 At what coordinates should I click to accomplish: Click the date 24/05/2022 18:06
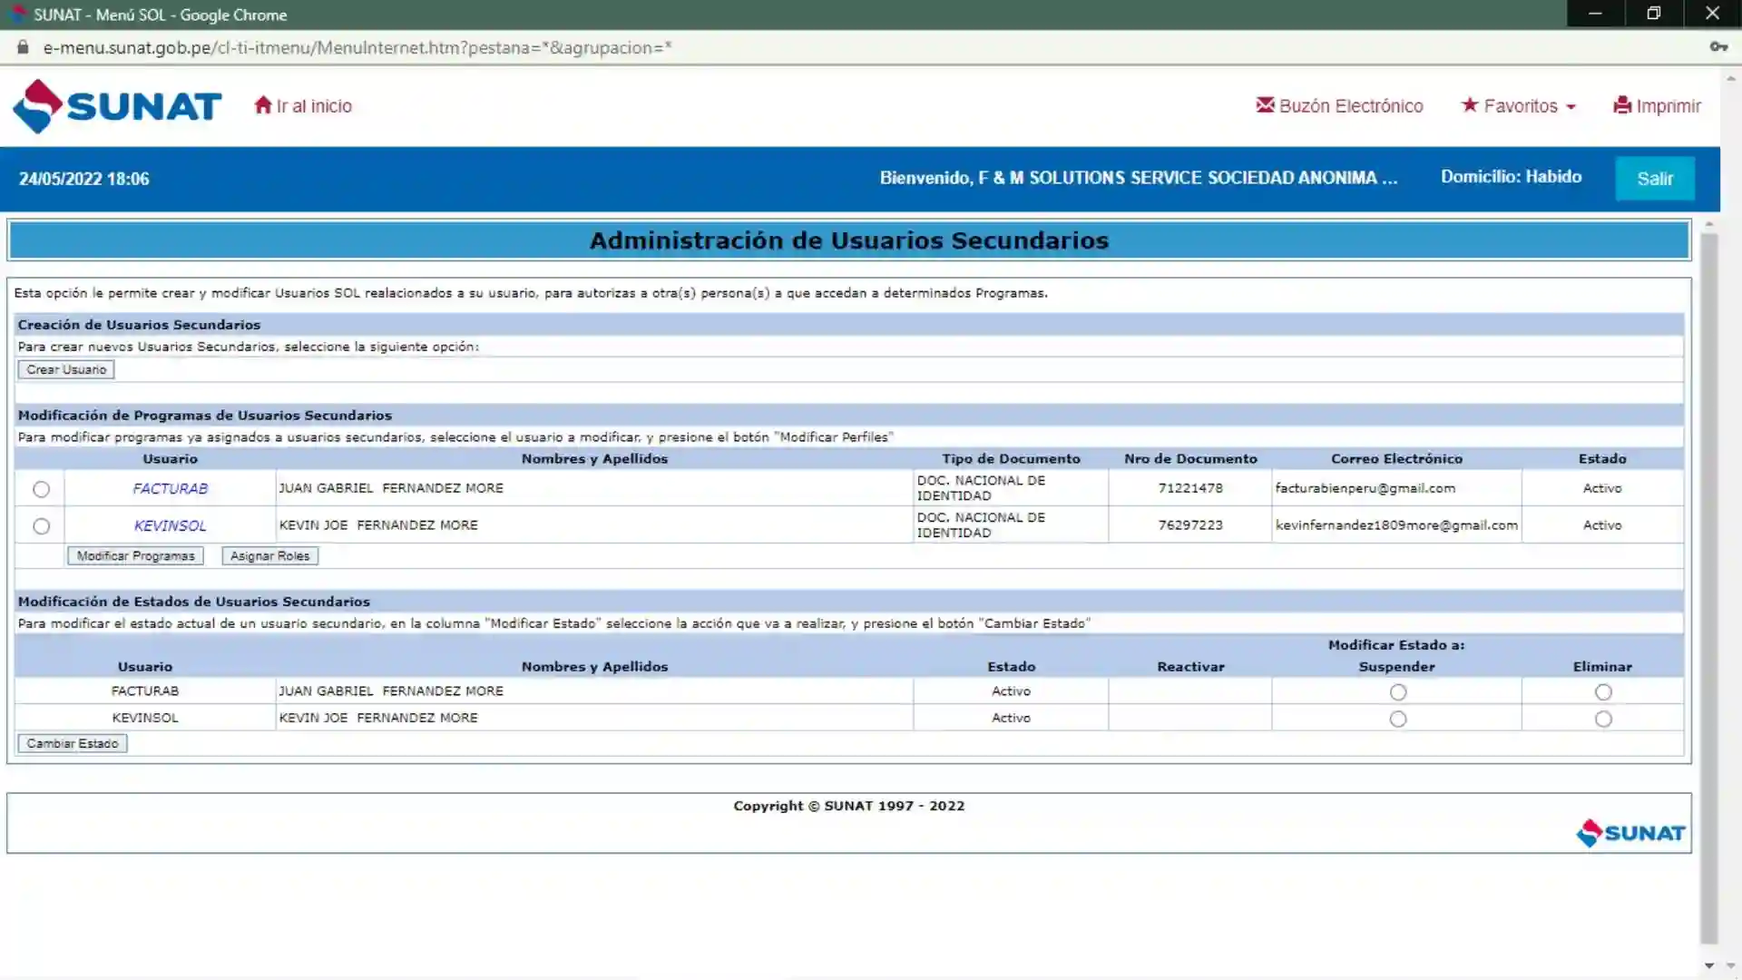[83, 179]
